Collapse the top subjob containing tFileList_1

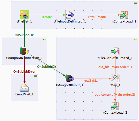[136, 3]
